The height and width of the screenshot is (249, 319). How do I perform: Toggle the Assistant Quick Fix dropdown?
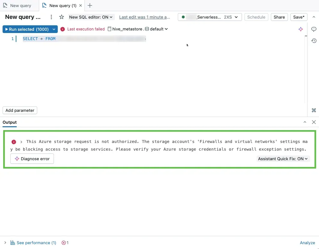tap(283, 159)
